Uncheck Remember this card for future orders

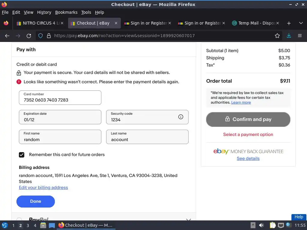22,155
